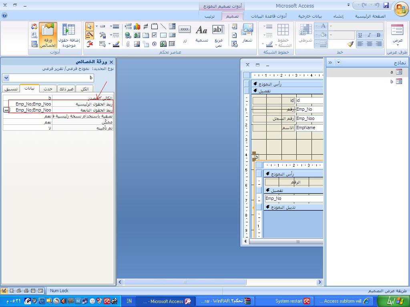410x307 pixels.
Task: Toggle Bold formatting
Action: click(378, 35)
